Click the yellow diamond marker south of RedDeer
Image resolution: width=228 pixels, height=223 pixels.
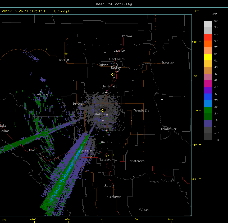tap(113, 74)
